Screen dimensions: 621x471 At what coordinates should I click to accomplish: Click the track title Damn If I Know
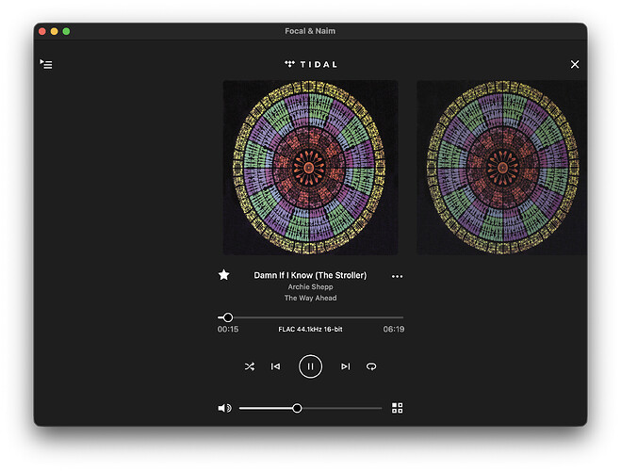pyautogui.click(x=310, y=275)
